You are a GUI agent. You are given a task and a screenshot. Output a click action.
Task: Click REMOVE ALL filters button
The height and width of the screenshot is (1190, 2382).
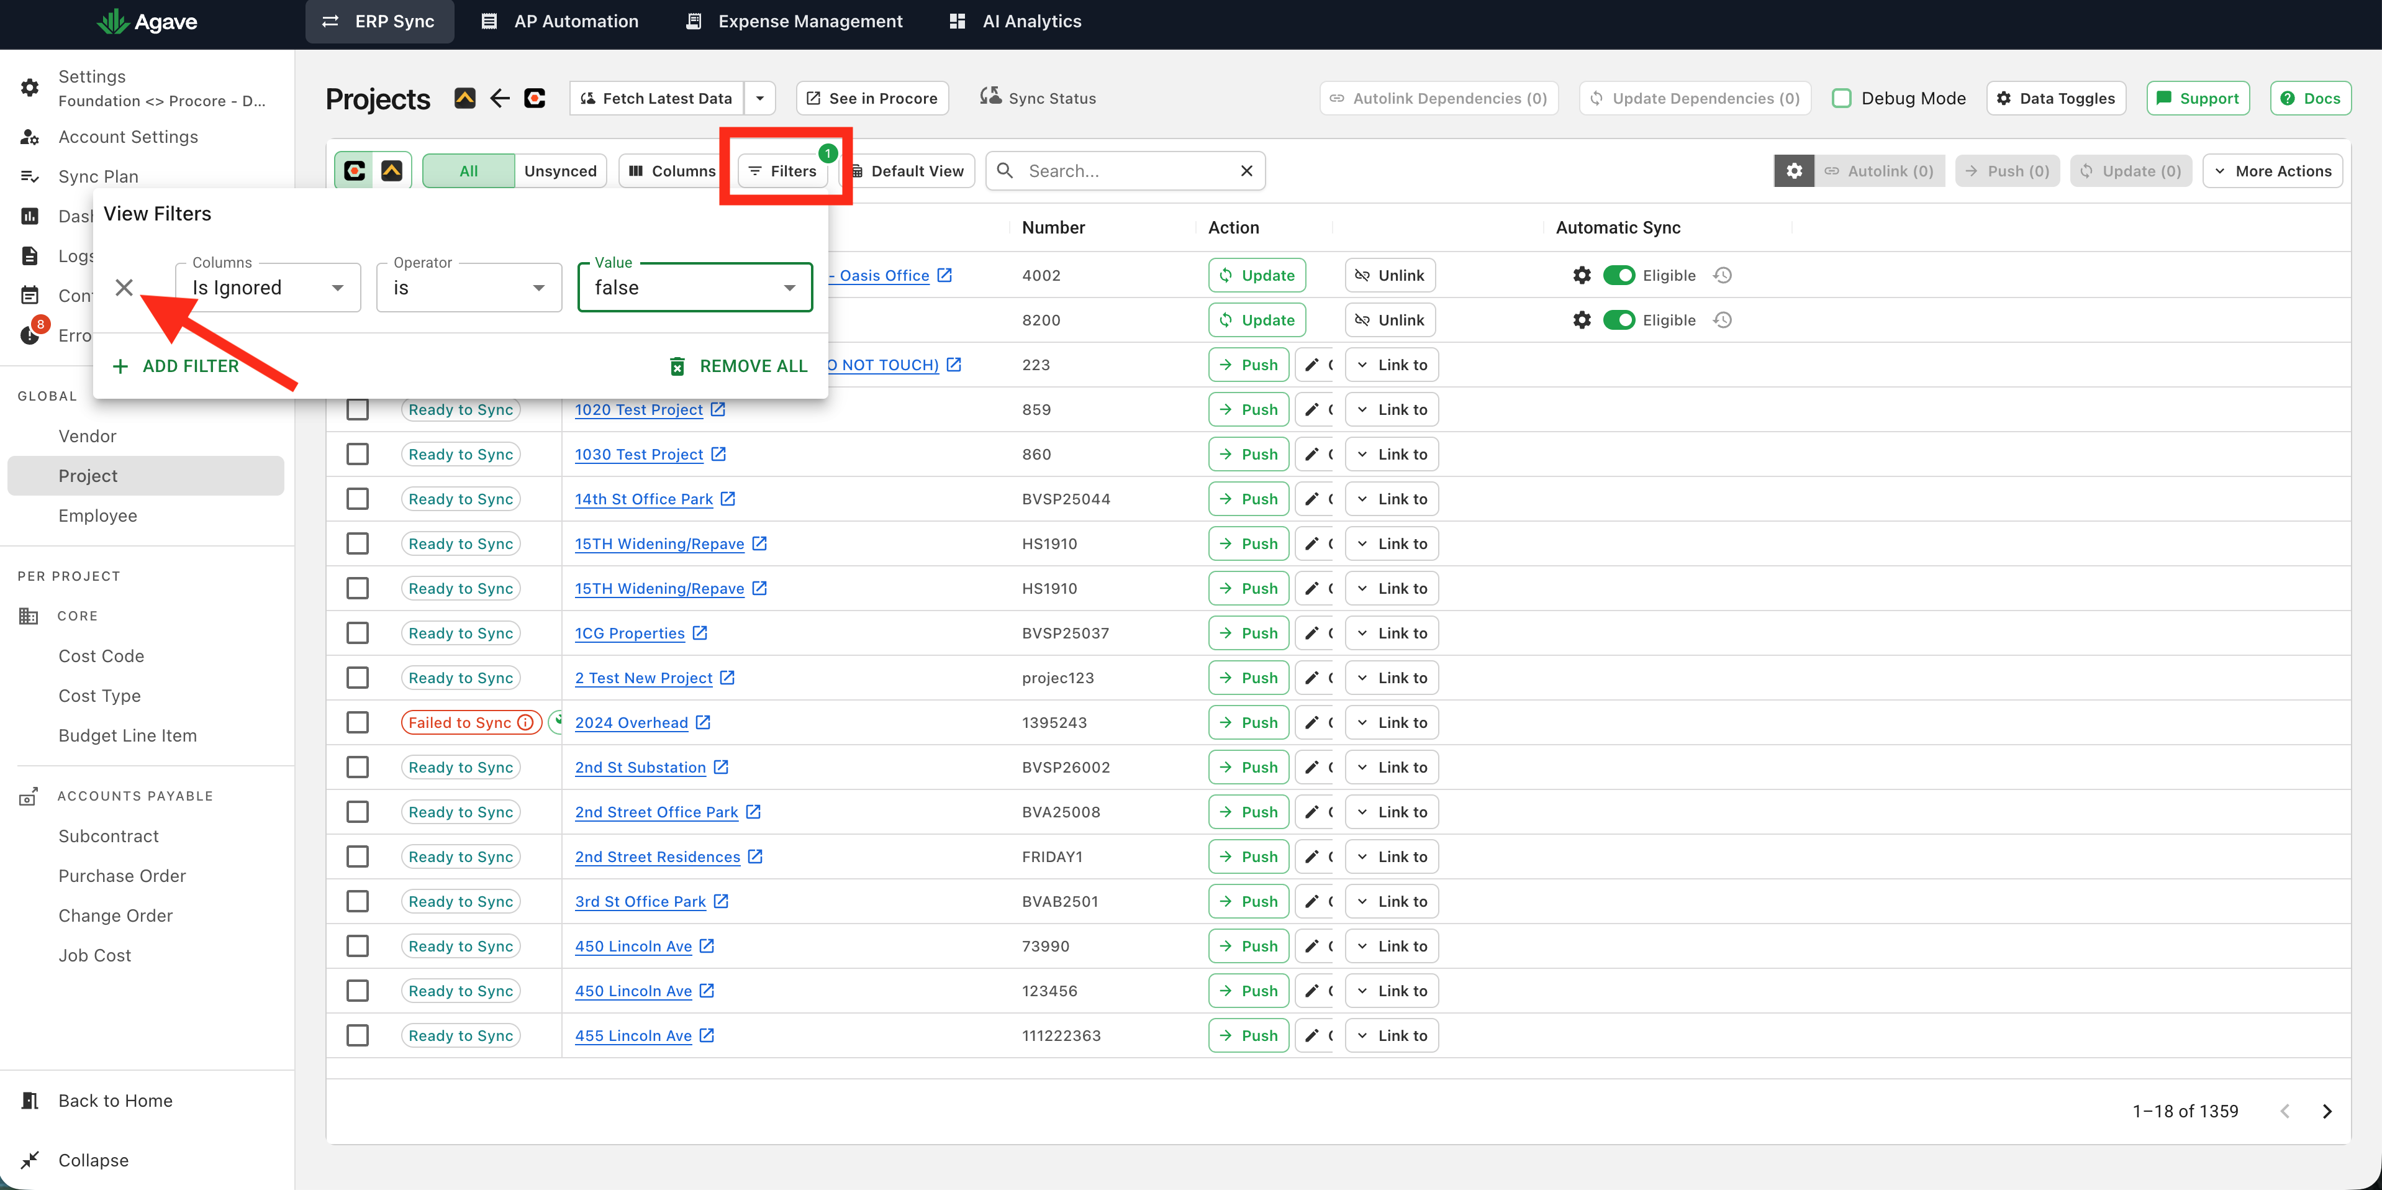click(x=738, y=366)
